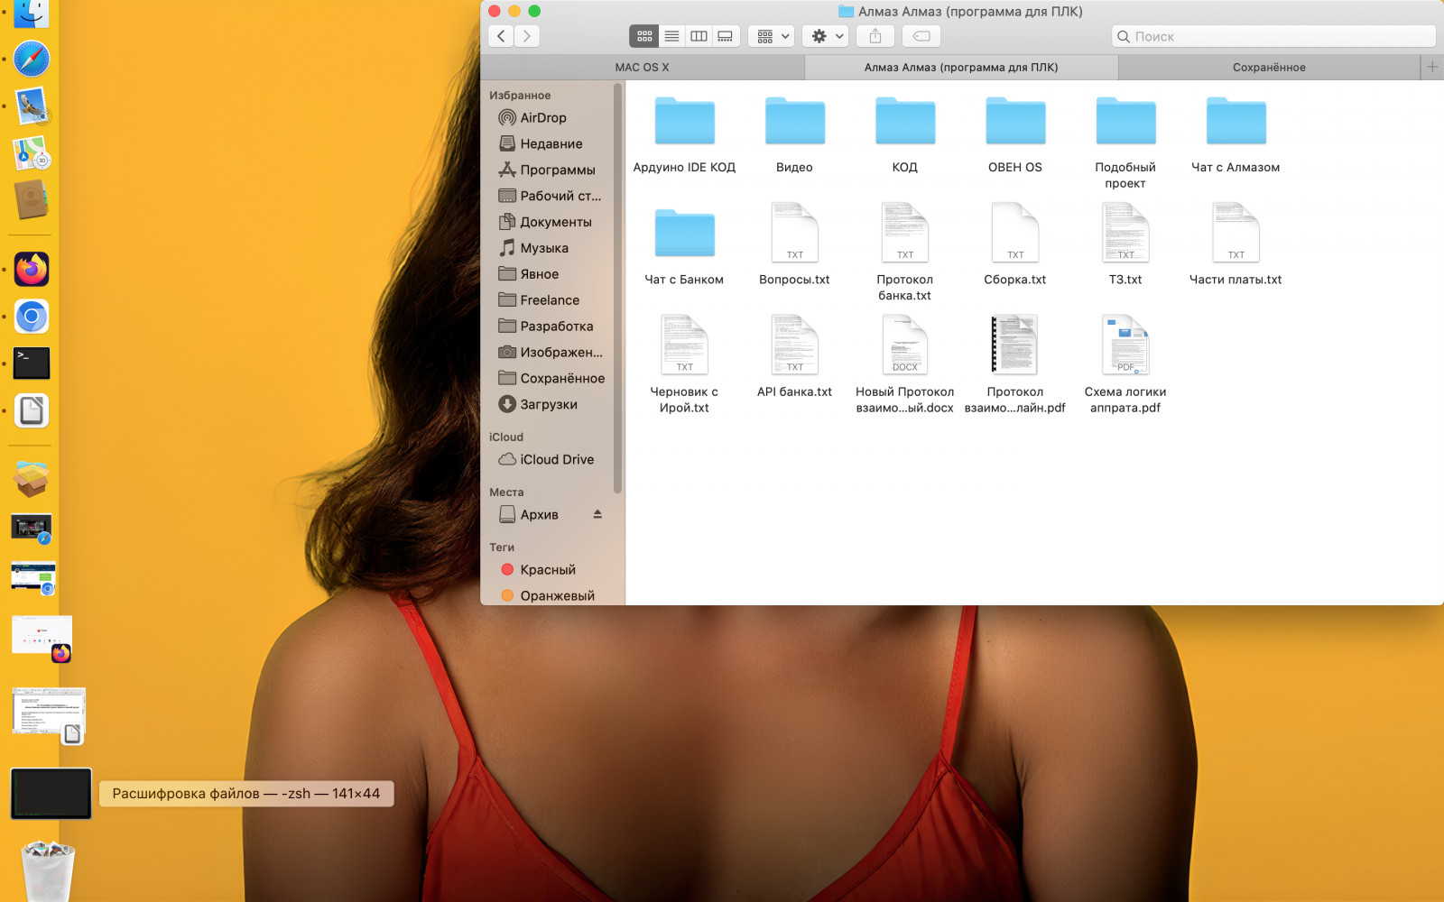Viewport: 1444px width, 902px height.
Task: Switch to the MAC OS X tab
Action: click(x=642, y=68)
